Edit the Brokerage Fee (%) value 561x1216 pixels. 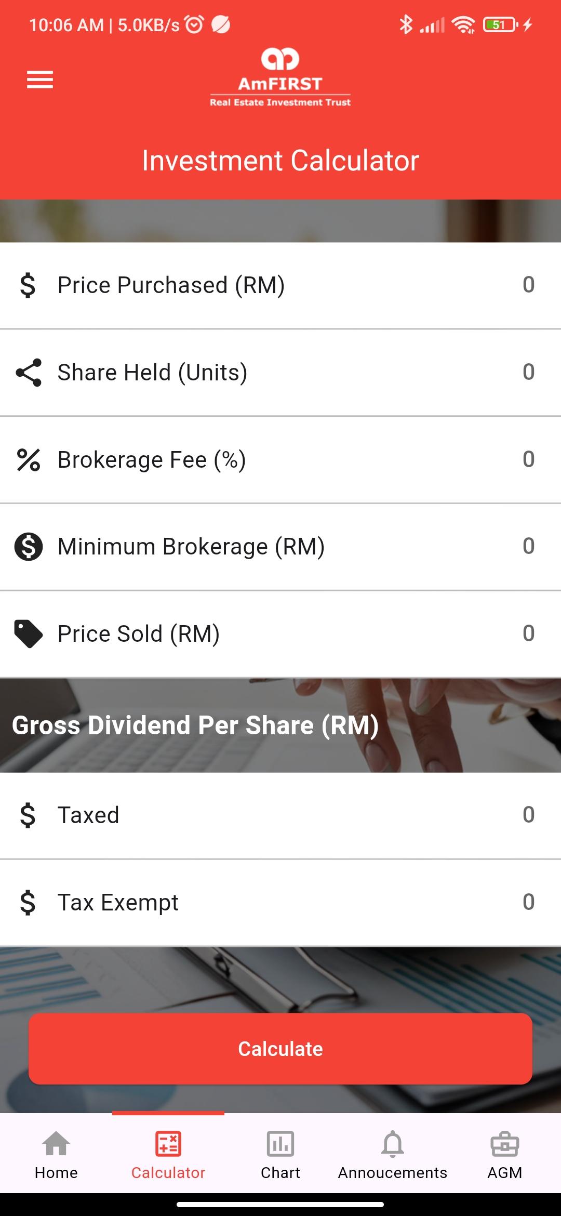pyautogui.click(x=528, y=459)
